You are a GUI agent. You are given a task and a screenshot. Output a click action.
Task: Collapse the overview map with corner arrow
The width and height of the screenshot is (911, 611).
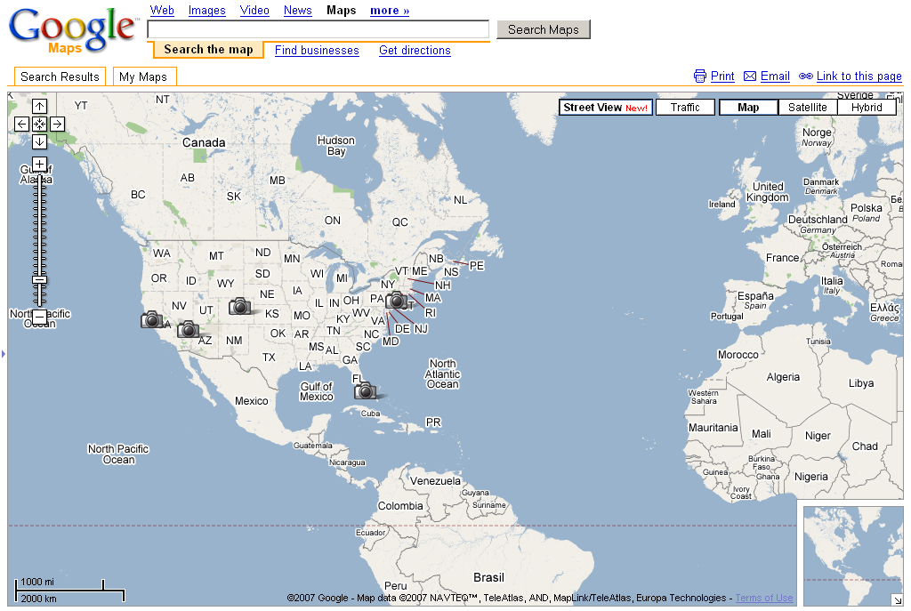(897, 599)
